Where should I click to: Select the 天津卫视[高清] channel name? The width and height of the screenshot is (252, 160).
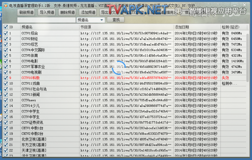[34, 150]
